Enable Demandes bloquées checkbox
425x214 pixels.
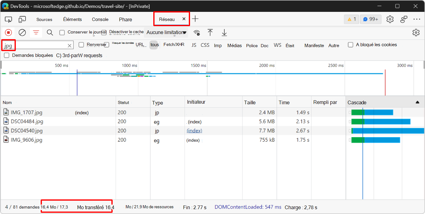coord(6,55)
